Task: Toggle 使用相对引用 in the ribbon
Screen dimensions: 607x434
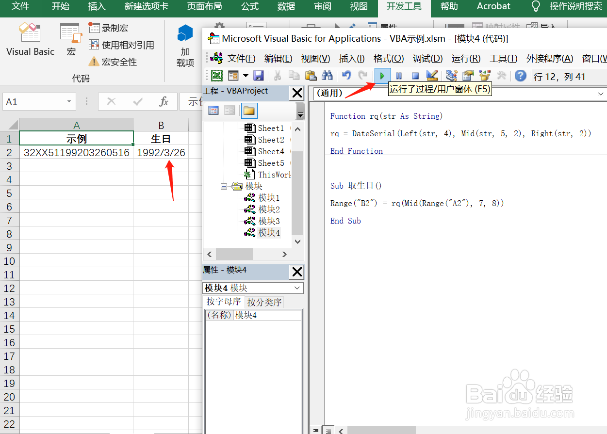Action: click(x=121, y=45)
